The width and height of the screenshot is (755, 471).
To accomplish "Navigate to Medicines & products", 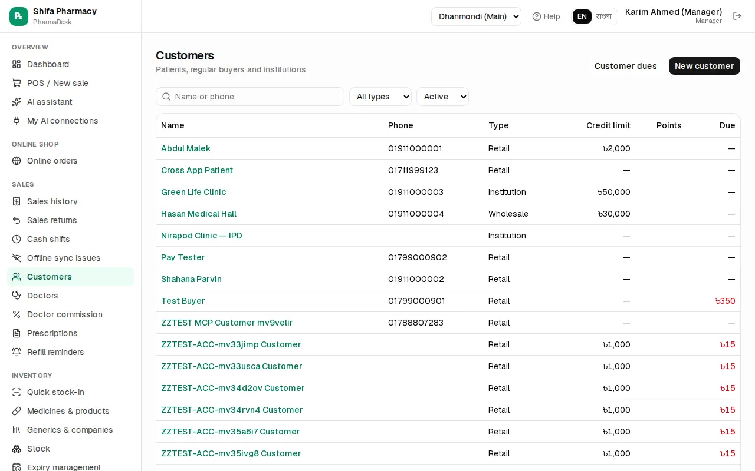I will tap(71, 411).
